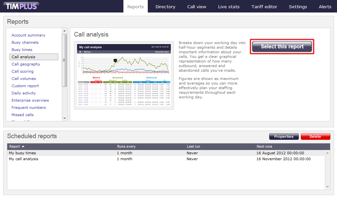This screenshot has height=200, width=337.
Task: Click the red Delete button
Action: pyautogui.click(x=315, y=137)
